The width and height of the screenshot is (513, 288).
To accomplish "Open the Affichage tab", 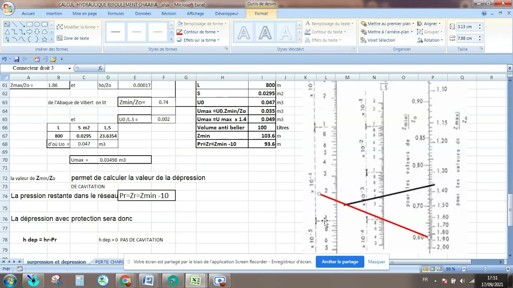I will coord(196,14).
